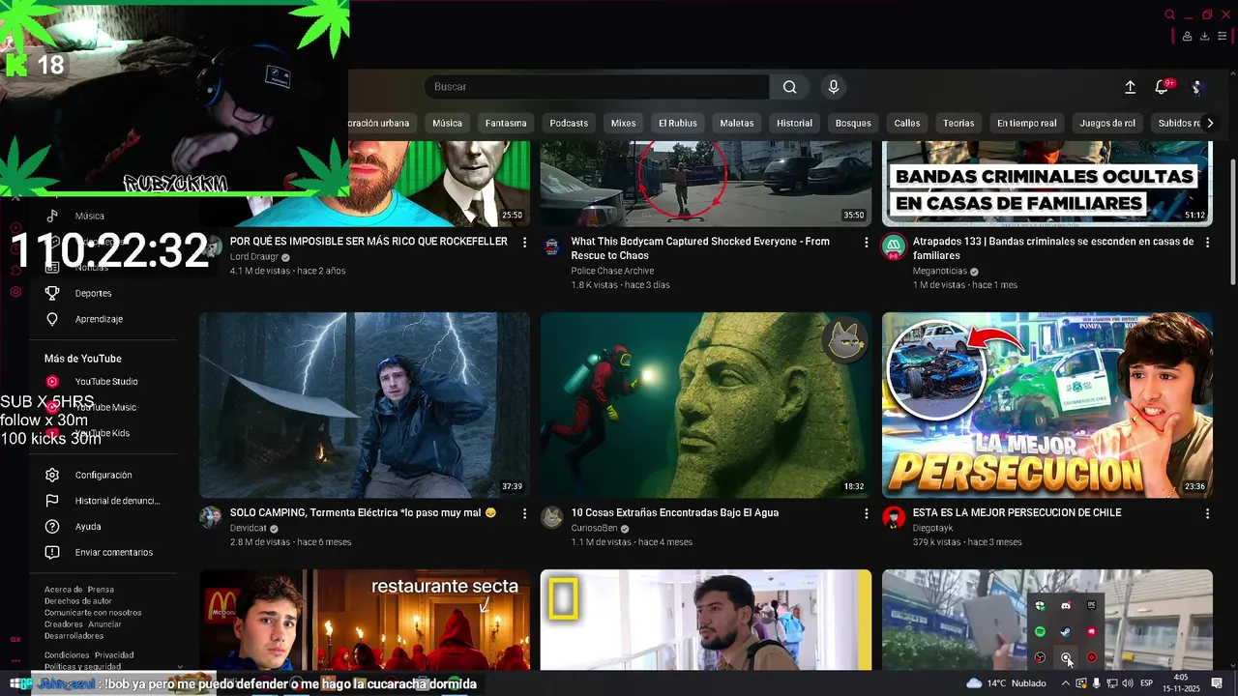Collapse the hidden tray icons chevron
1238x696 pixels.
(x=1066, y=683)
